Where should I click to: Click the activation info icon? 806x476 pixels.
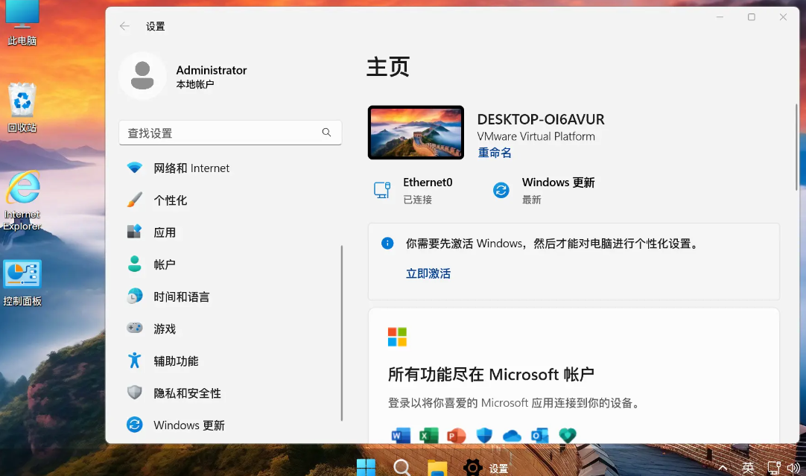[x=387, y=243]
